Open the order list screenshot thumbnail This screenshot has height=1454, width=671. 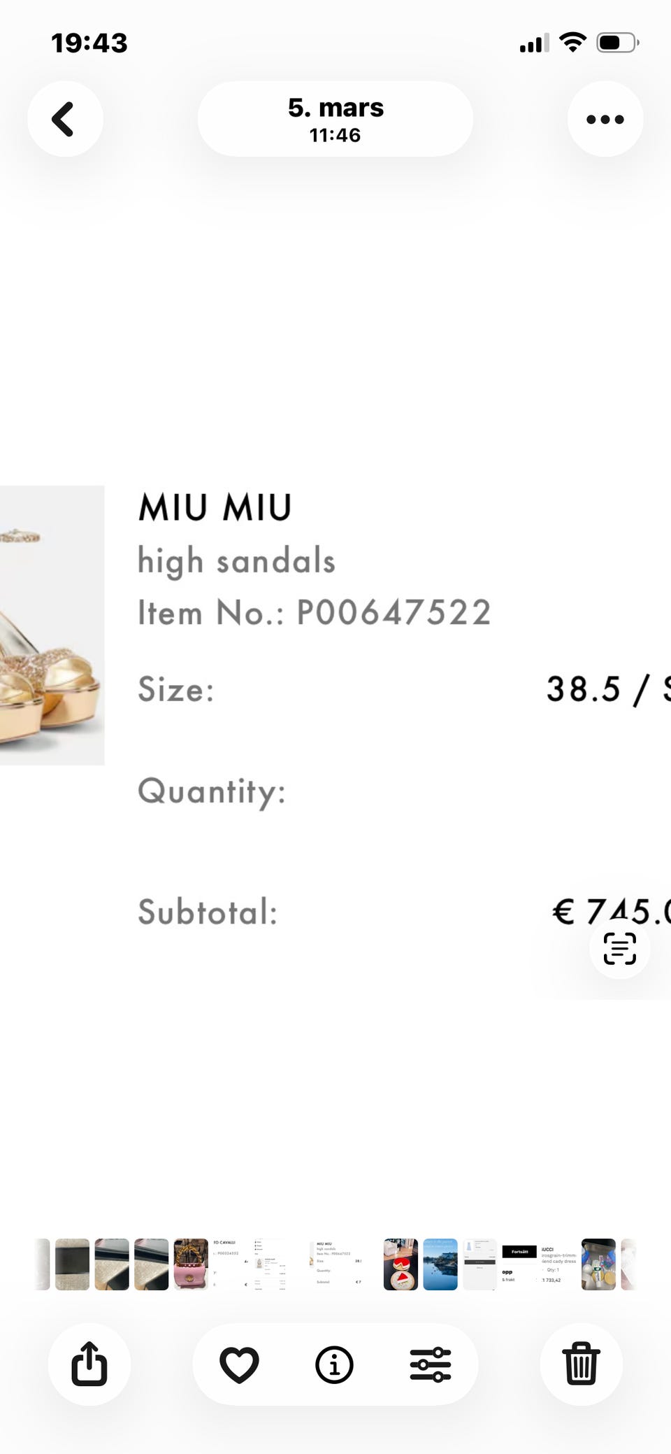tap(269, 1264)
